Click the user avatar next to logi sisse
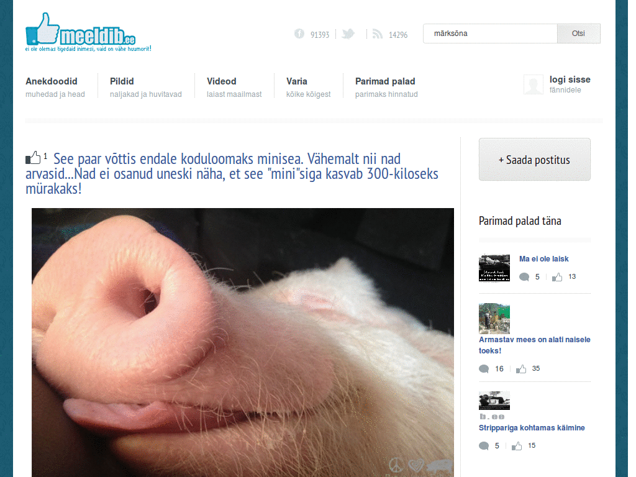This screenshot has width=636, height=477. click(534, 84)
